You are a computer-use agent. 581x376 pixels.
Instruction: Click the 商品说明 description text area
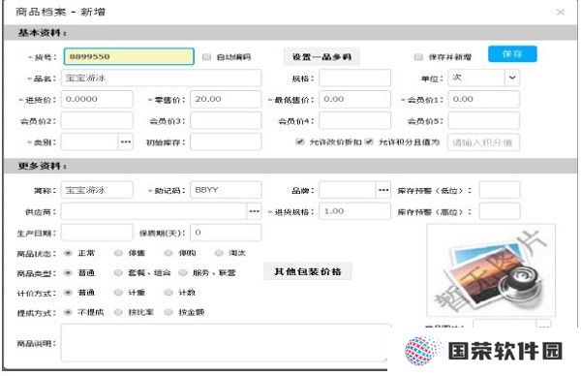click(226, 343)
